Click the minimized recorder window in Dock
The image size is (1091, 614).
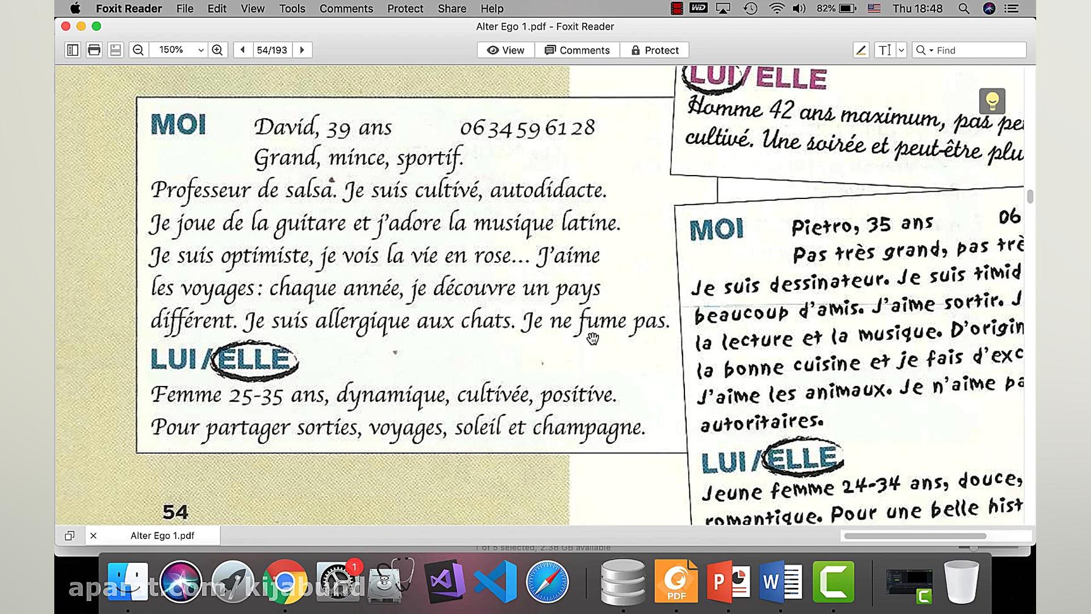pyautogui.click(x=909, y=584)
